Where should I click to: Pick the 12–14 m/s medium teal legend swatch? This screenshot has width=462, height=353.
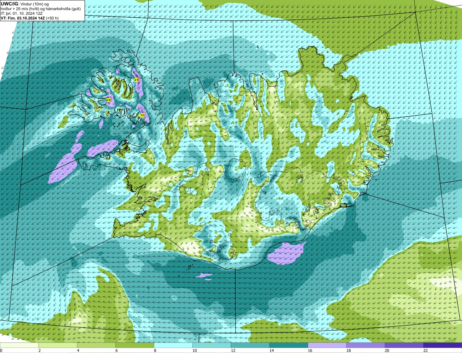(250, 345)
